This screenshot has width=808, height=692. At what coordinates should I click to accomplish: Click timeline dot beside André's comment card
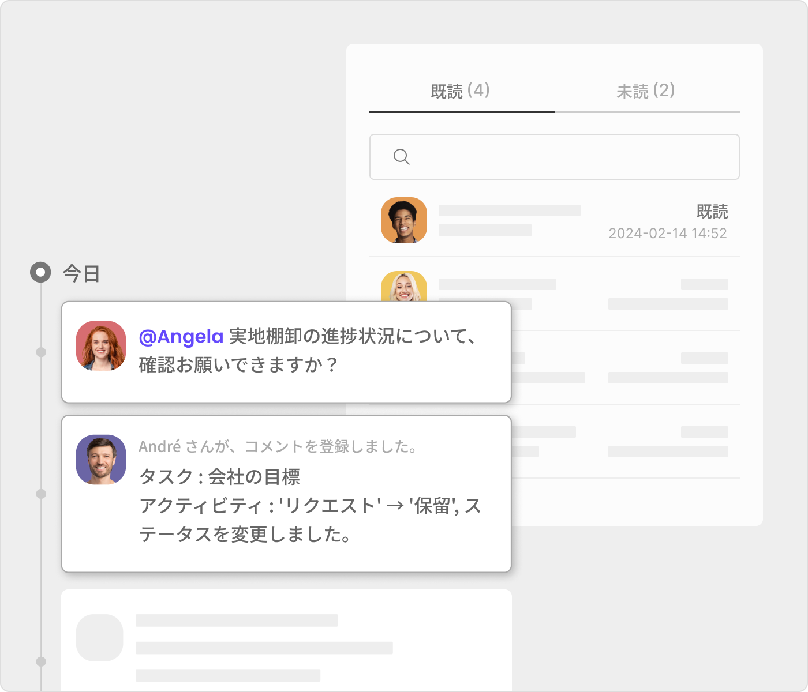tap(41, 494)
